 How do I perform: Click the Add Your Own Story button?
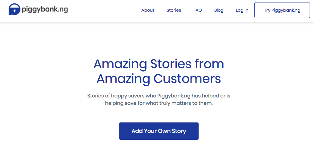coord(159,131)
